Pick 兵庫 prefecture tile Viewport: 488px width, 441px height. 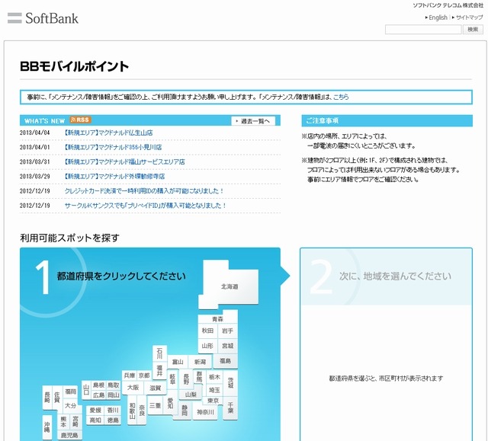point(129,375)
